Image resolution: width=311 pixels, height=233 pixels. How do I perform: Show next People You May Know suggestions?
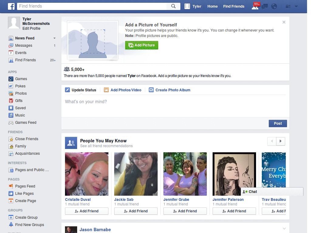[280, 141]
